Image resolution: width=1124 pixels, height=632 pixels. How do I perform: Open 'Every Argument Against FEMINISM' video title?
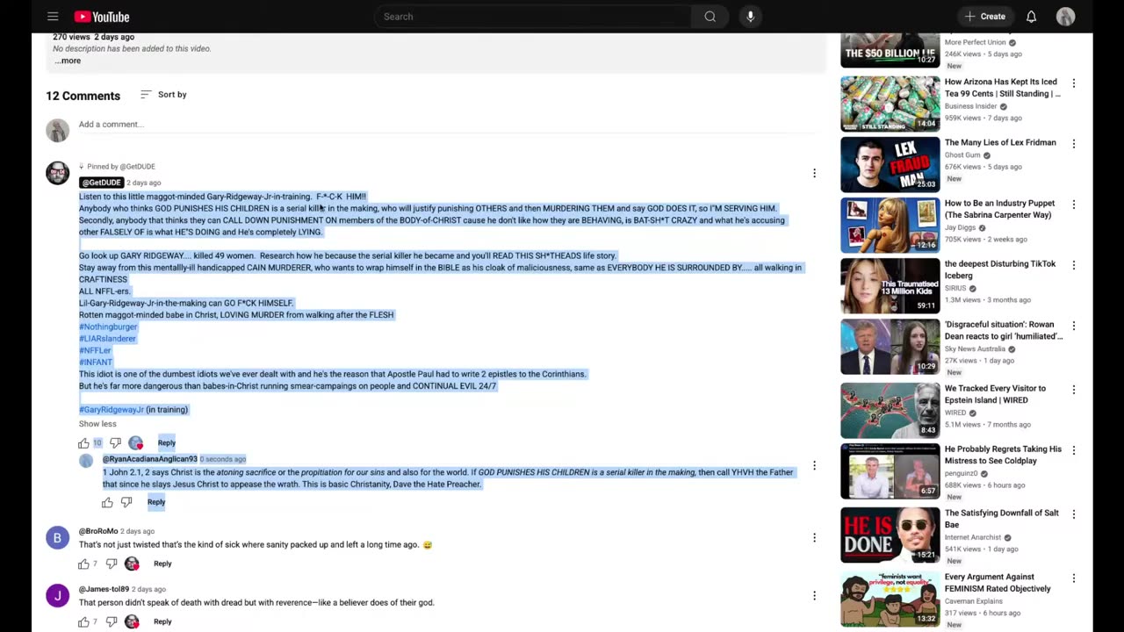(x=998, y=583)
